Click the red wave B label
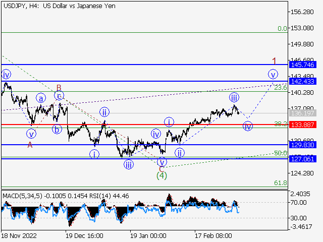This screenshot has width=323, height=242. pyautogui.click(x=59, y=88)
